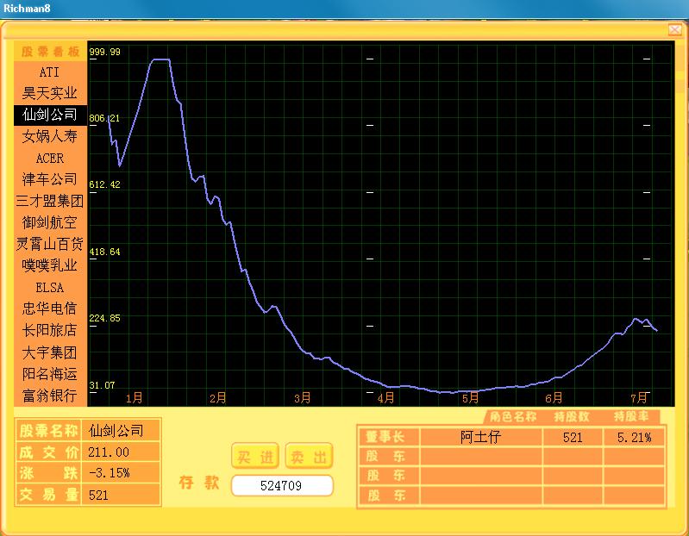Click the 612.42 price axis label
This screenshot has height=536, width=689.
pyautogui.click(x=104, y=184)
